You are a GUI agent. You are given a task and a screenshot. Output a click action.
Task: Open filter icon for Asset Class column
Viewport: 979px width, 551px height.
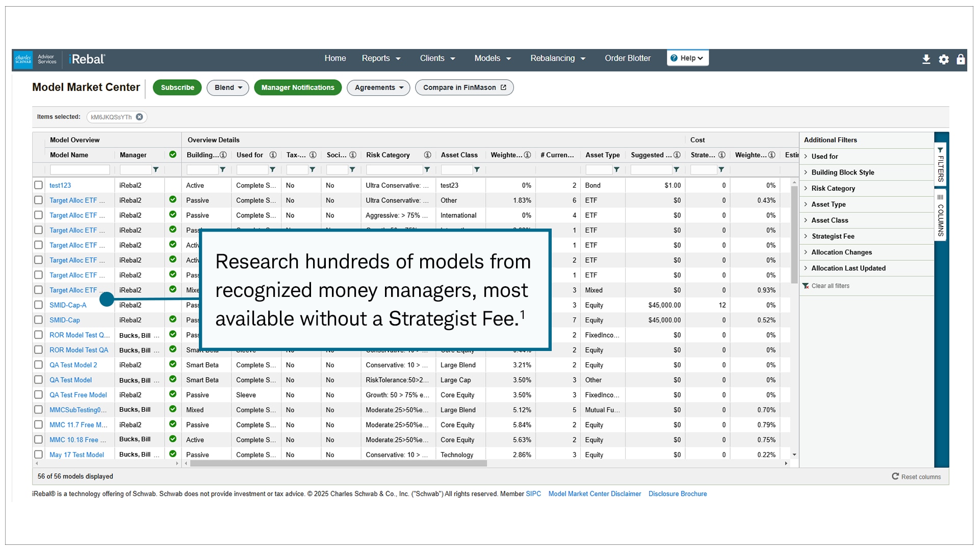(477, 169)
